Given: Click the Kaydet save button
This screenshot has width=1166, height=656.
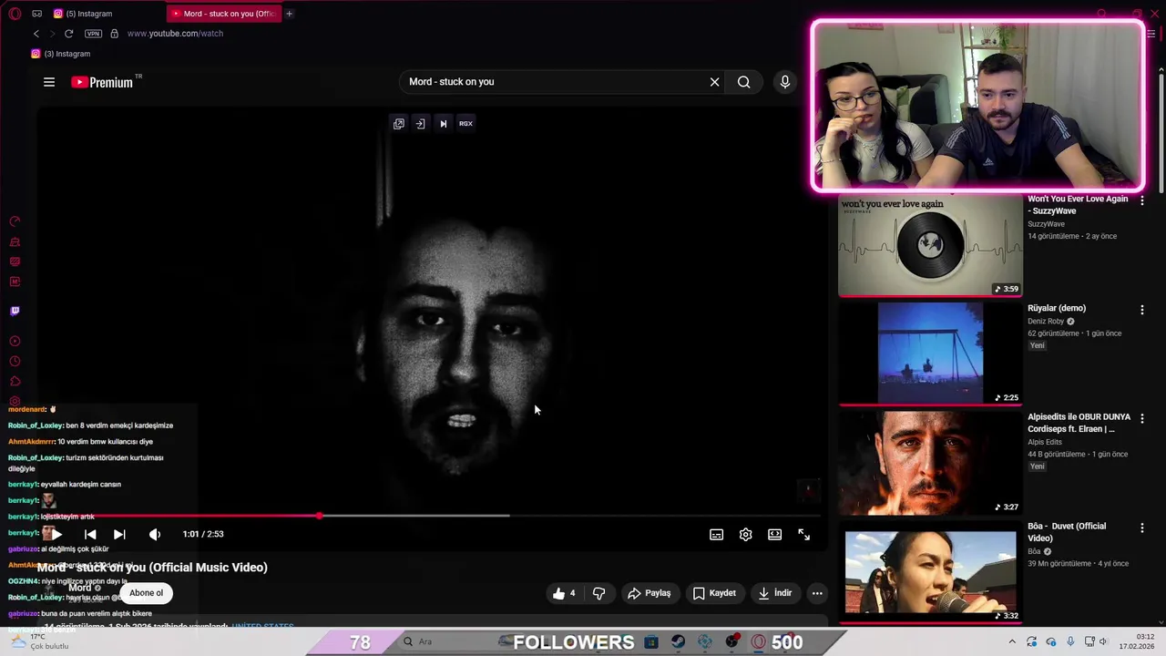Looking at the screenshot, I should 714,593.
